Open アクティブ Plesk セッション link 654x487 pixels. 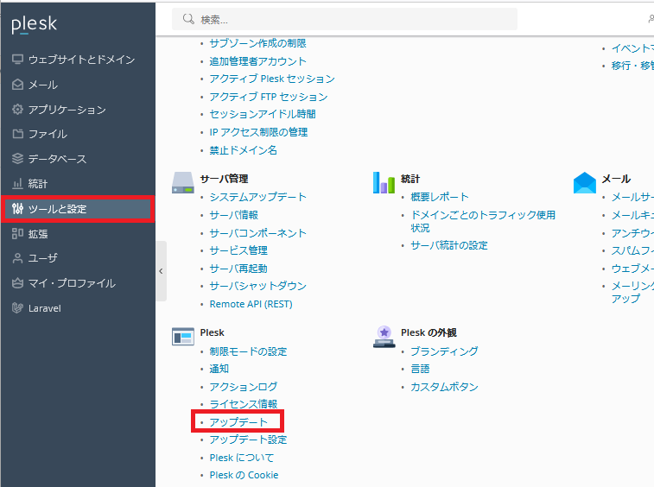[x=272, y=79]
